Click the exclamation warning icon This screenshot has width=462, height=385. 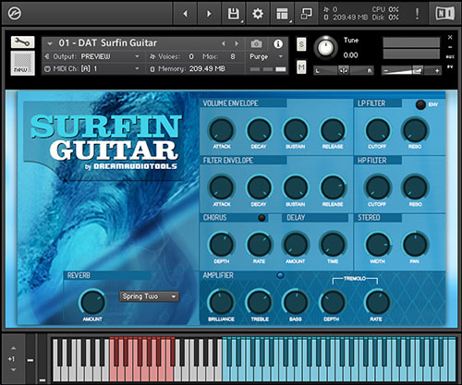(417, 14)
